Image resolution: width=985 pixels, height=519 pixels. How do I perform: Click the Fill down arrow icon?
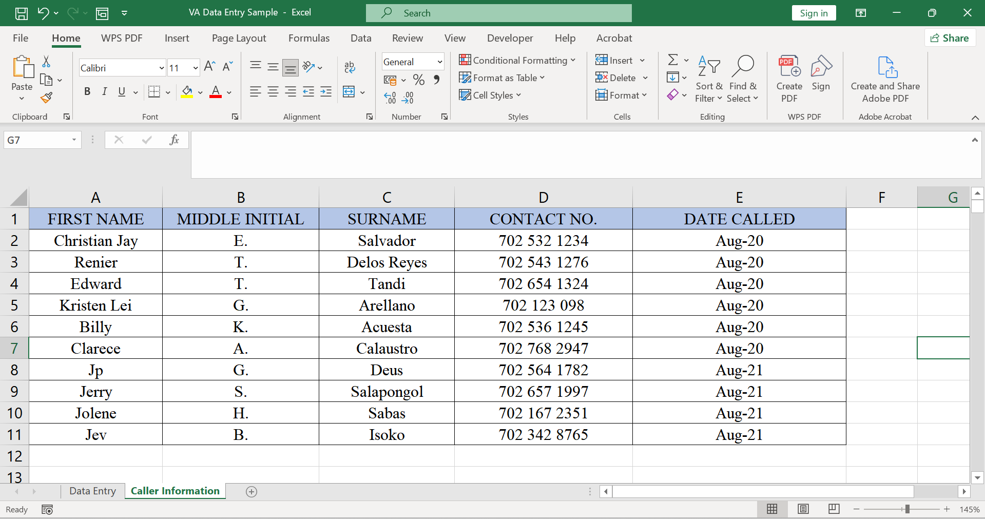click(673, 78)
